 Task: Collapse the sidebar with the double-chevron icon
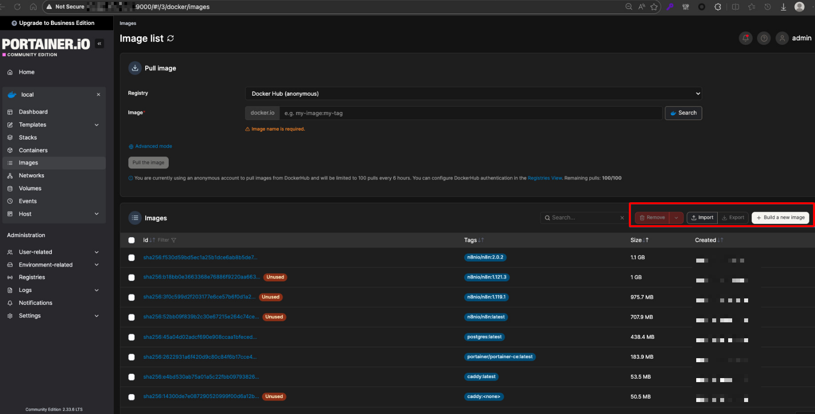click(99, 44)
